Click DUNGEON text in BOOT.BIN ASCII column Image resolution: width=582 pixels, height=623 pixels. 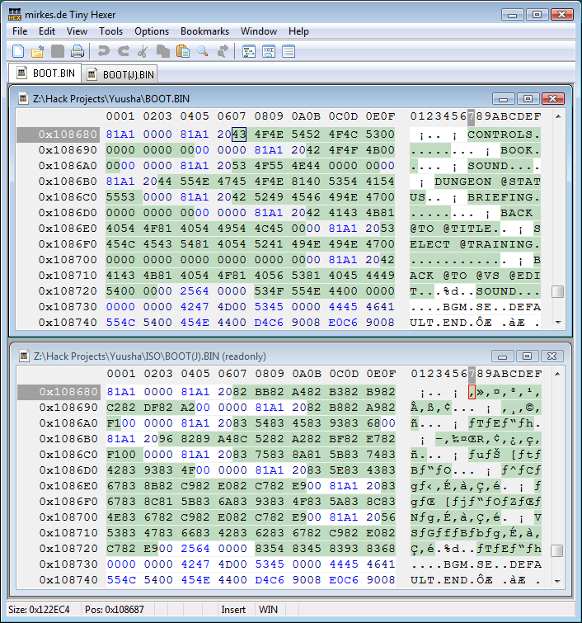[x=463, y=182]
